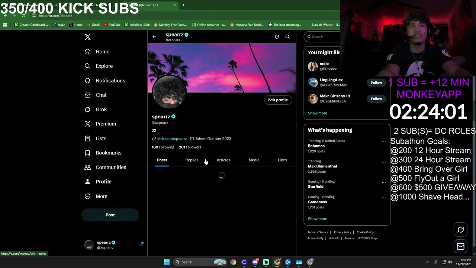Open the mole @lilmolee suggestion
This screenshot has width=476, height=268.
pos(347,66)
